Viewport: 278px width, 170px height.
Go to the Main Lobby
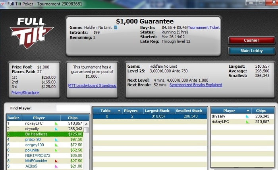click(x=251, y=51)
